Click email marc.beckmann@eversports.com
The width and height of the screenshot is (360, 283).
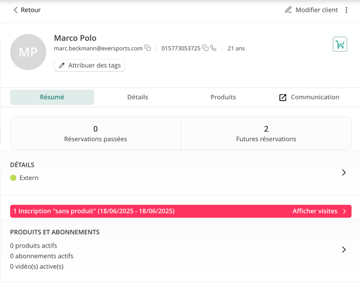click(x=98, y=48)
